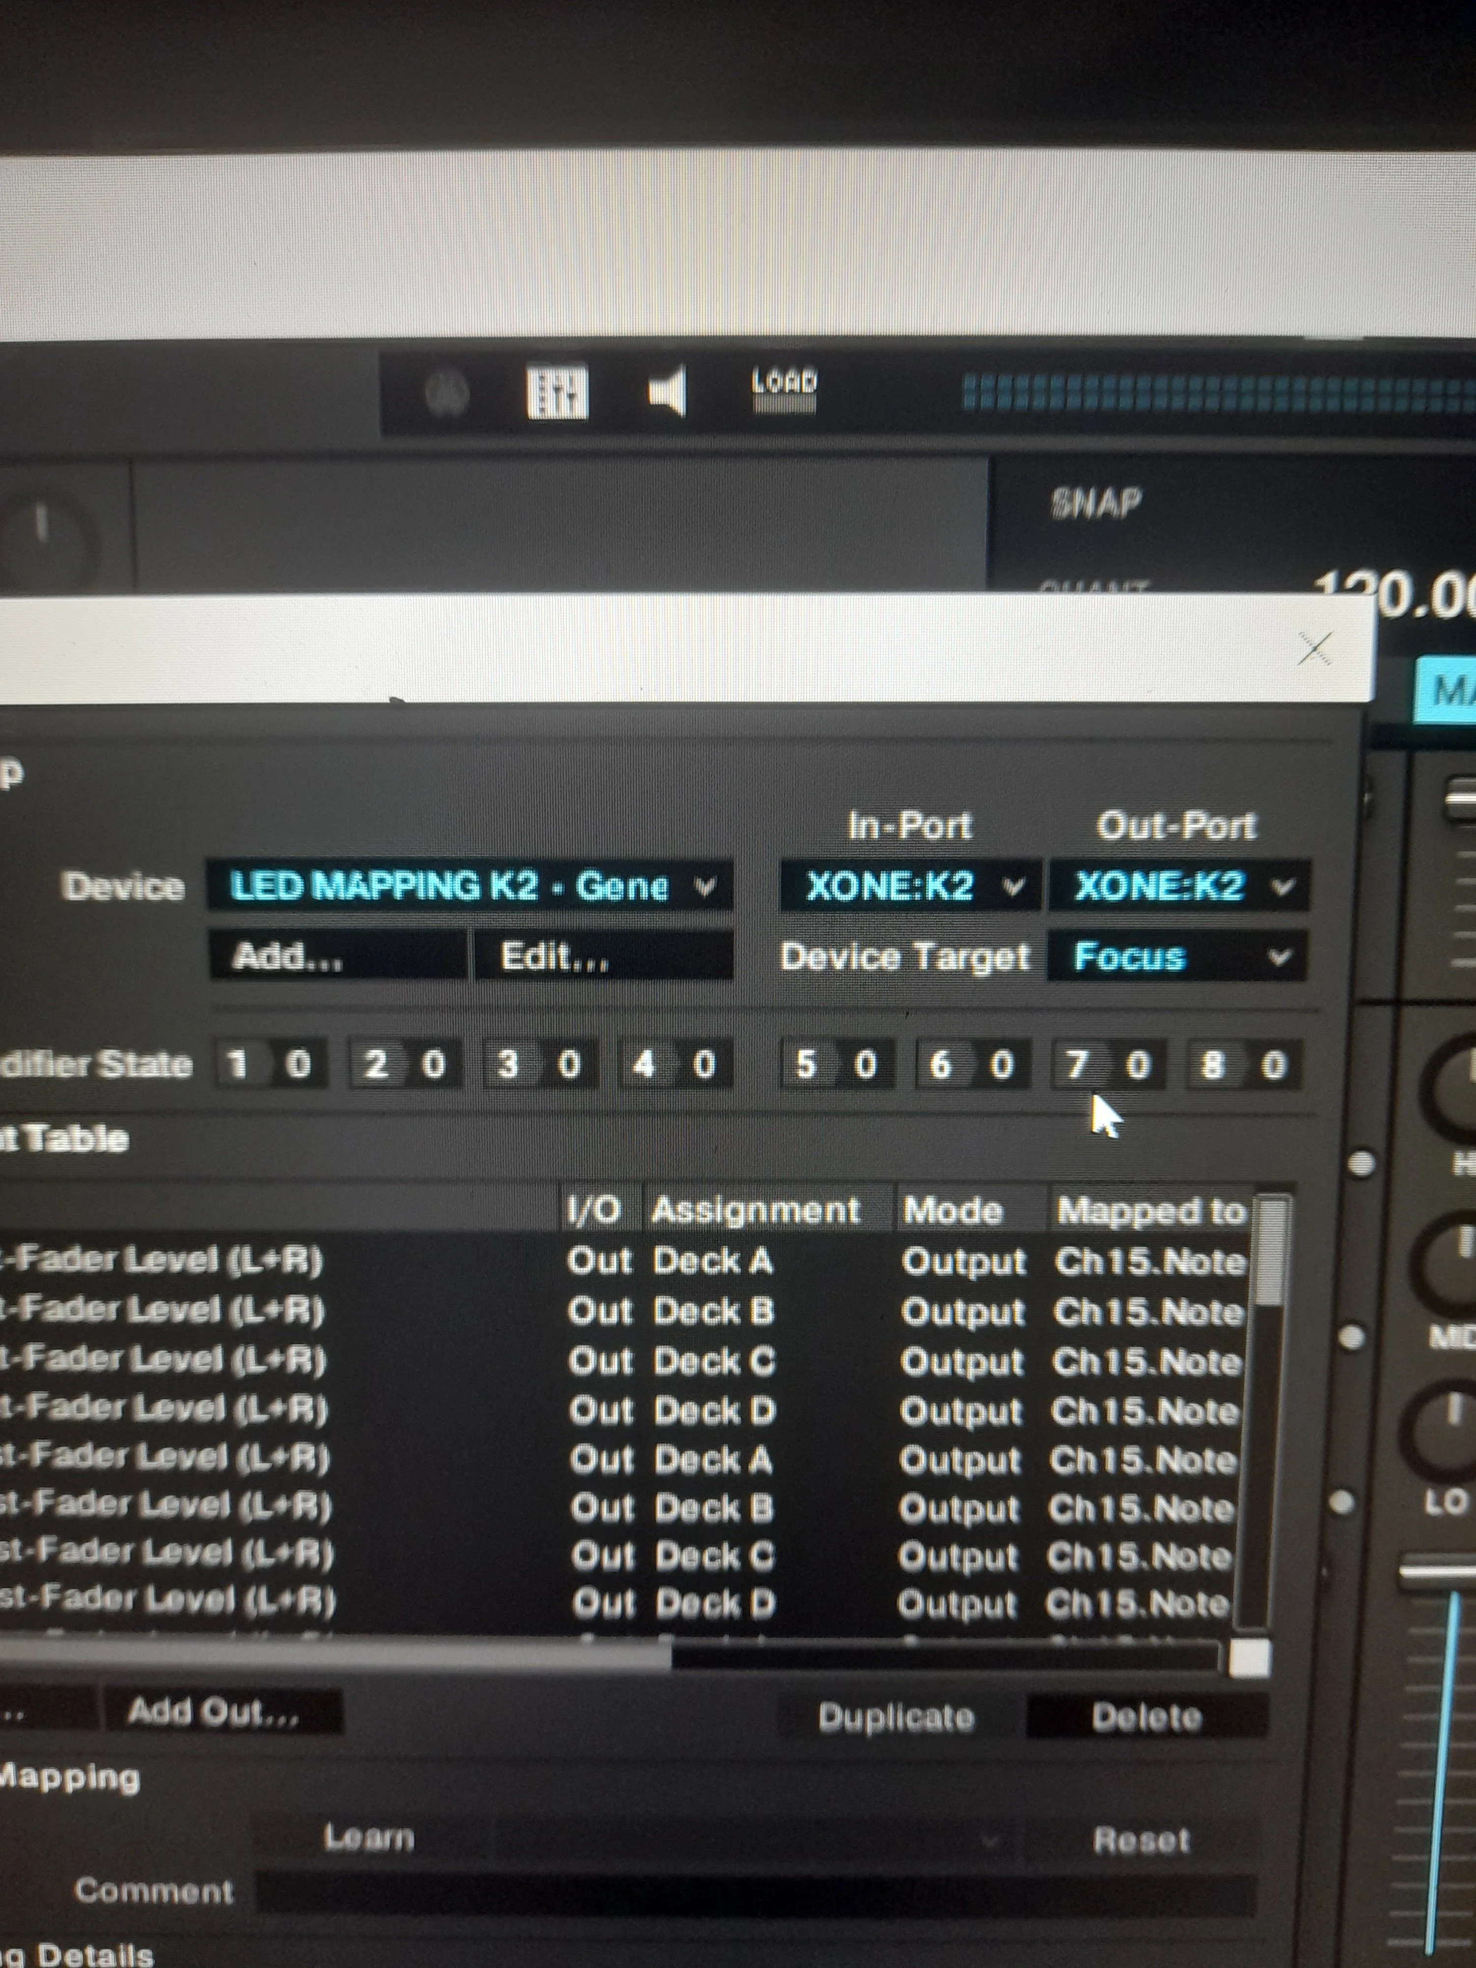Click the speaker audio icon in header
1476x1968 pixels.
(x=667, y=392)
